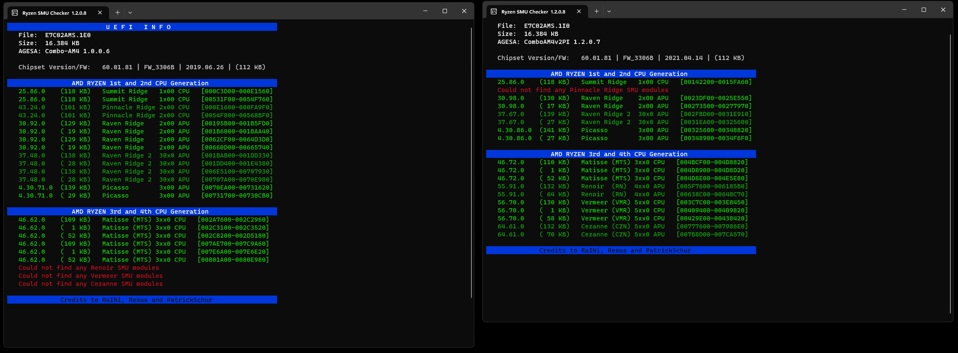The width and height of the screenshot is (958, 353).
Task: Click Vermeer row [00429E00-00438420]
Action: [x=623, y=218]
